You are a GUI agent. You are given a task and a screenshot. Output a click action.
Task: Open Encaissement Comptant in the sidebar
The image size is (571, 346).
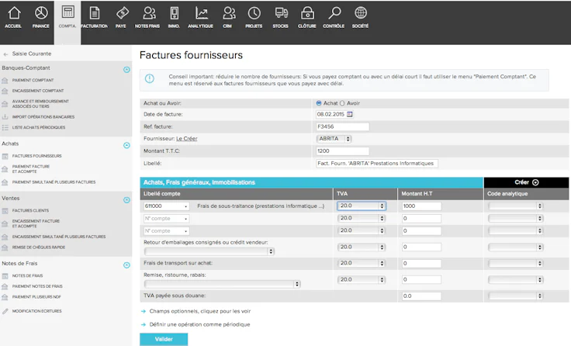(38, 91)
